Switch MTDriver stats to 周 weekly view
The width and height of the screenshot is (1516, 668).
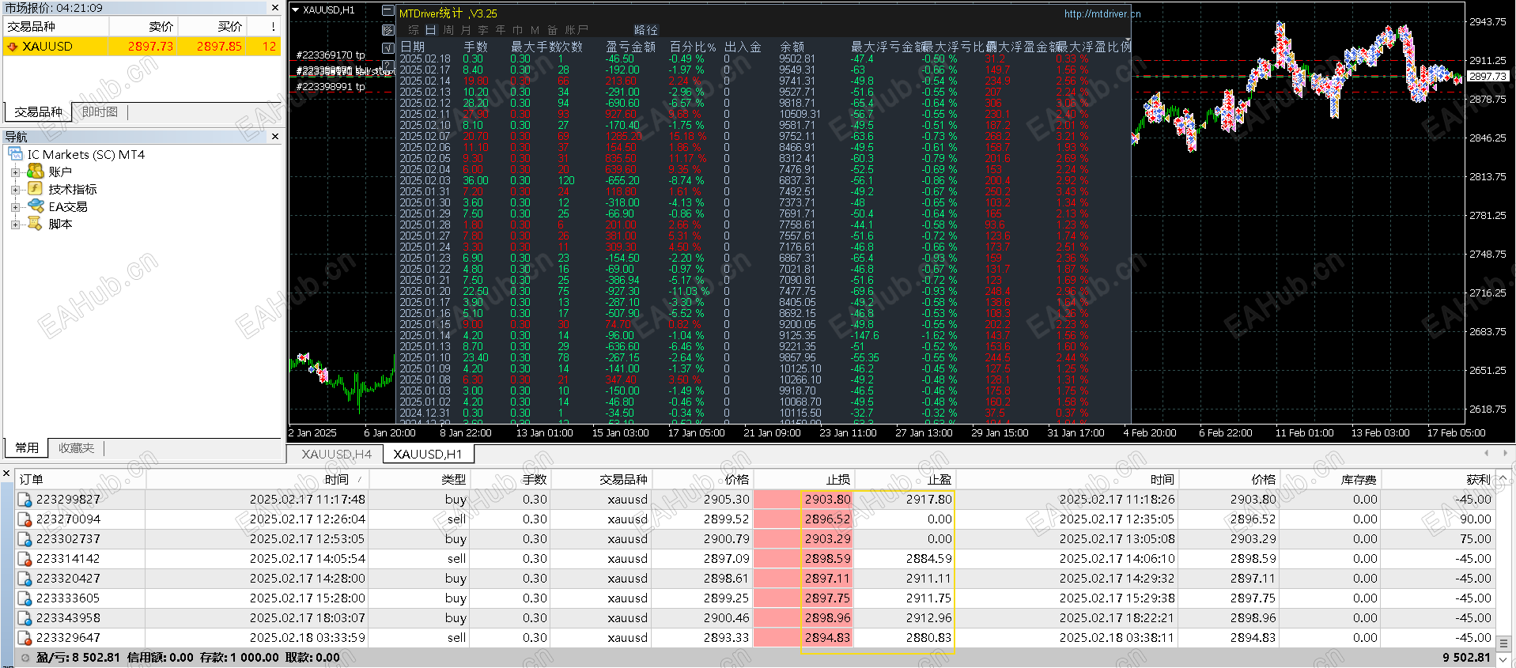pos(448,30)
